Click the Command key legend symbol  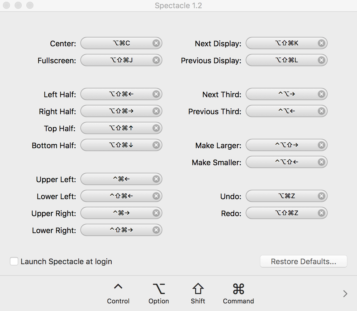238,289
